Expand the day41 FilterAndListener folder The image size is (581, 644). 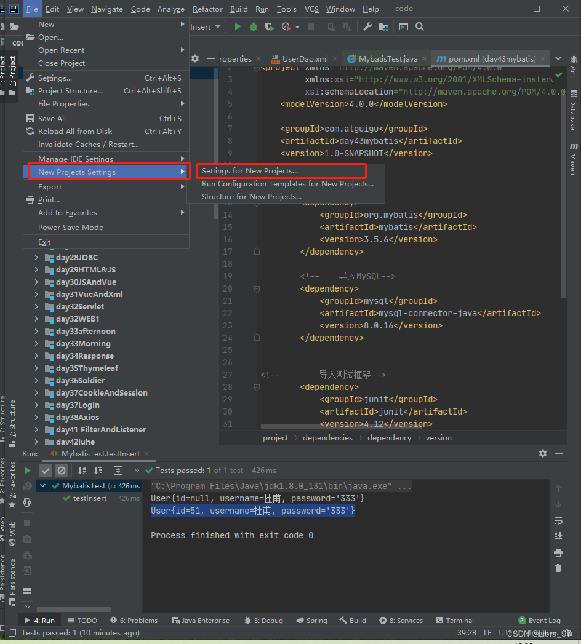click(x=36, y=429)
